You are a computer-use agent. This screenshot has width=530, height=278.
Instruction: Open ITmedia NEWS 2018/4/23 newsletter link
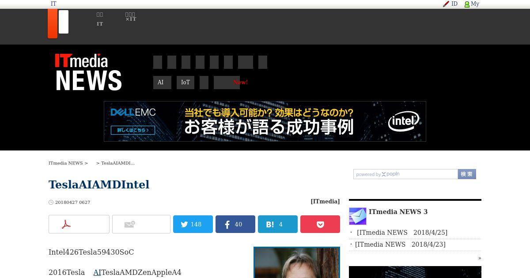click(400, 244)
